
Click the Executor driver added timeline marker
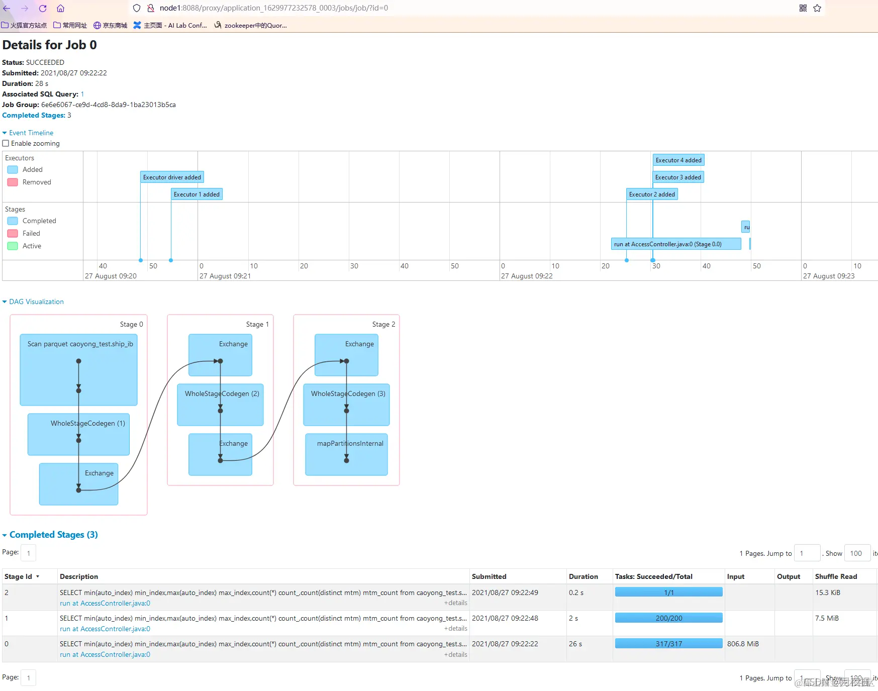tap(172, 177)
